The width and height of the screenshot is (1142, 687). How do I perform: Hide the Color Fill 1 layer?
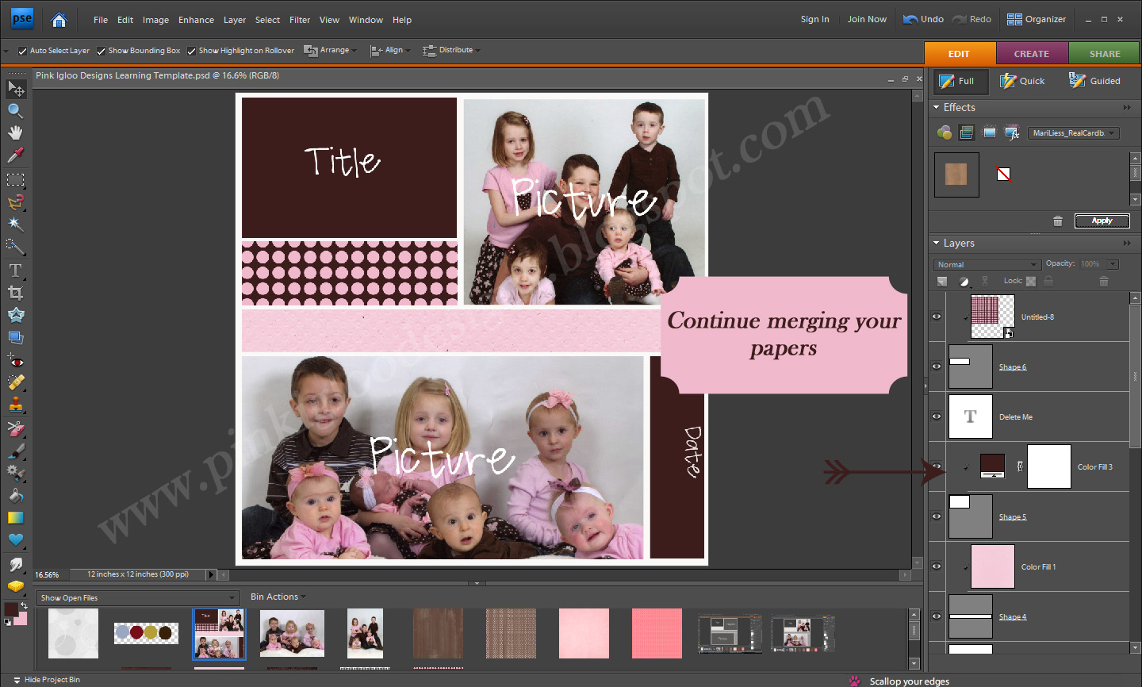(937, 566)
